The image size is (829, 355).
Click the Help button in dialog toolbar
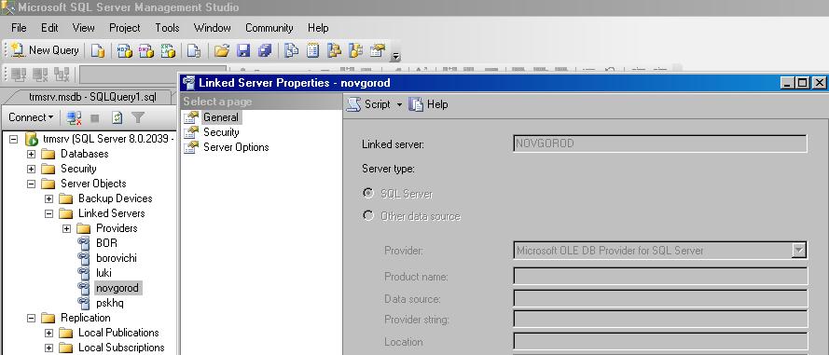point(429,104)
